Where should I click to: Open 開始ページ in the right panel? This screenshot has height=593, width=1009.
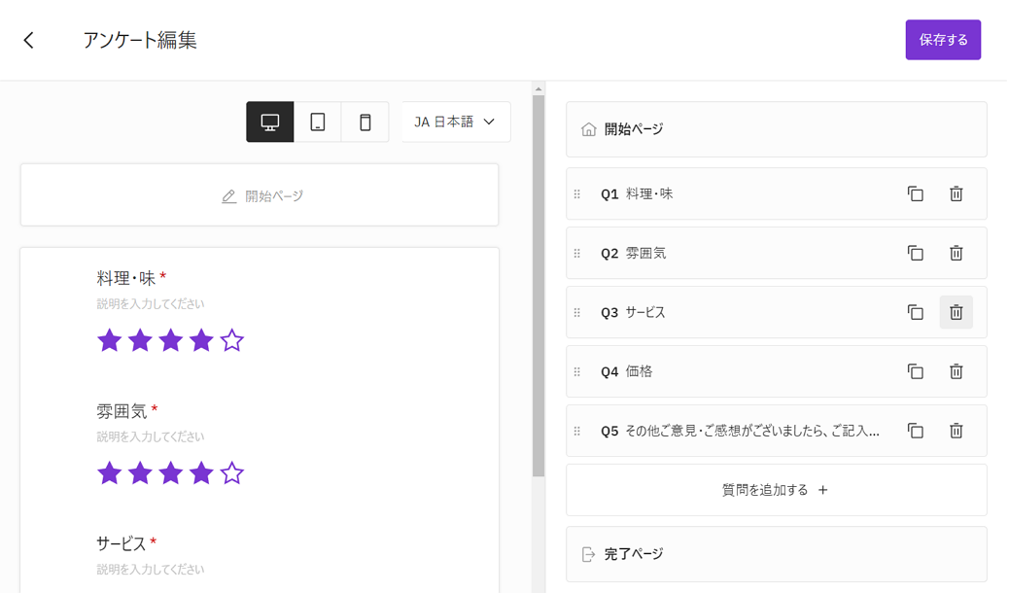776,129
